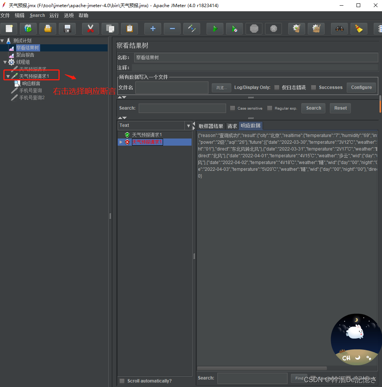Focus the 注释 comment input field
Image resolution: width=382 pixels, height=387 pixels.
click(x=255, y=68)
